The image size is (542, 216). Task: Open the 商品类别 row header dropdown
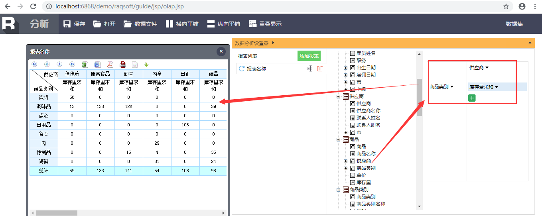coord(452,87)
